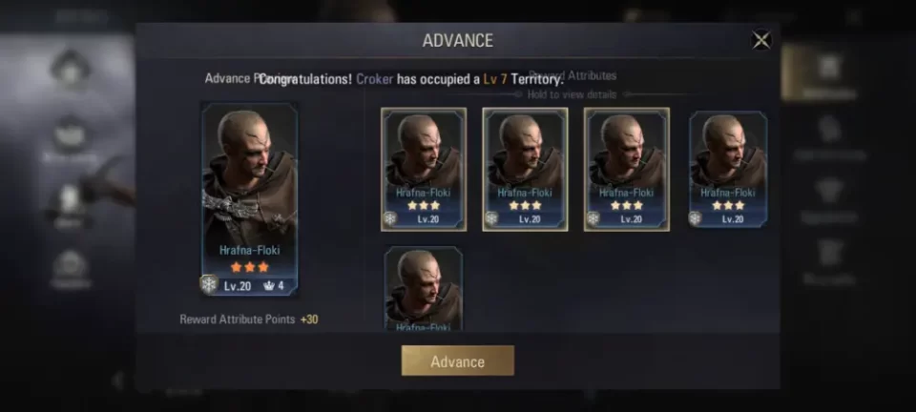
Task: Click the snowflake icon on the first material card
Action: tap(390, 218)
